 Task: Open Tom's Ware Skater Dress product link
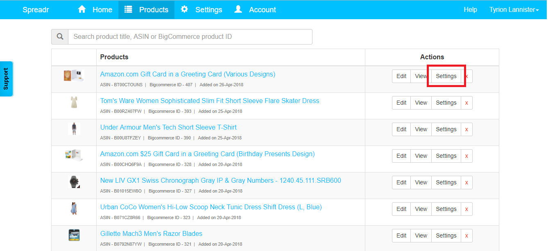click(x=210, y=101)
